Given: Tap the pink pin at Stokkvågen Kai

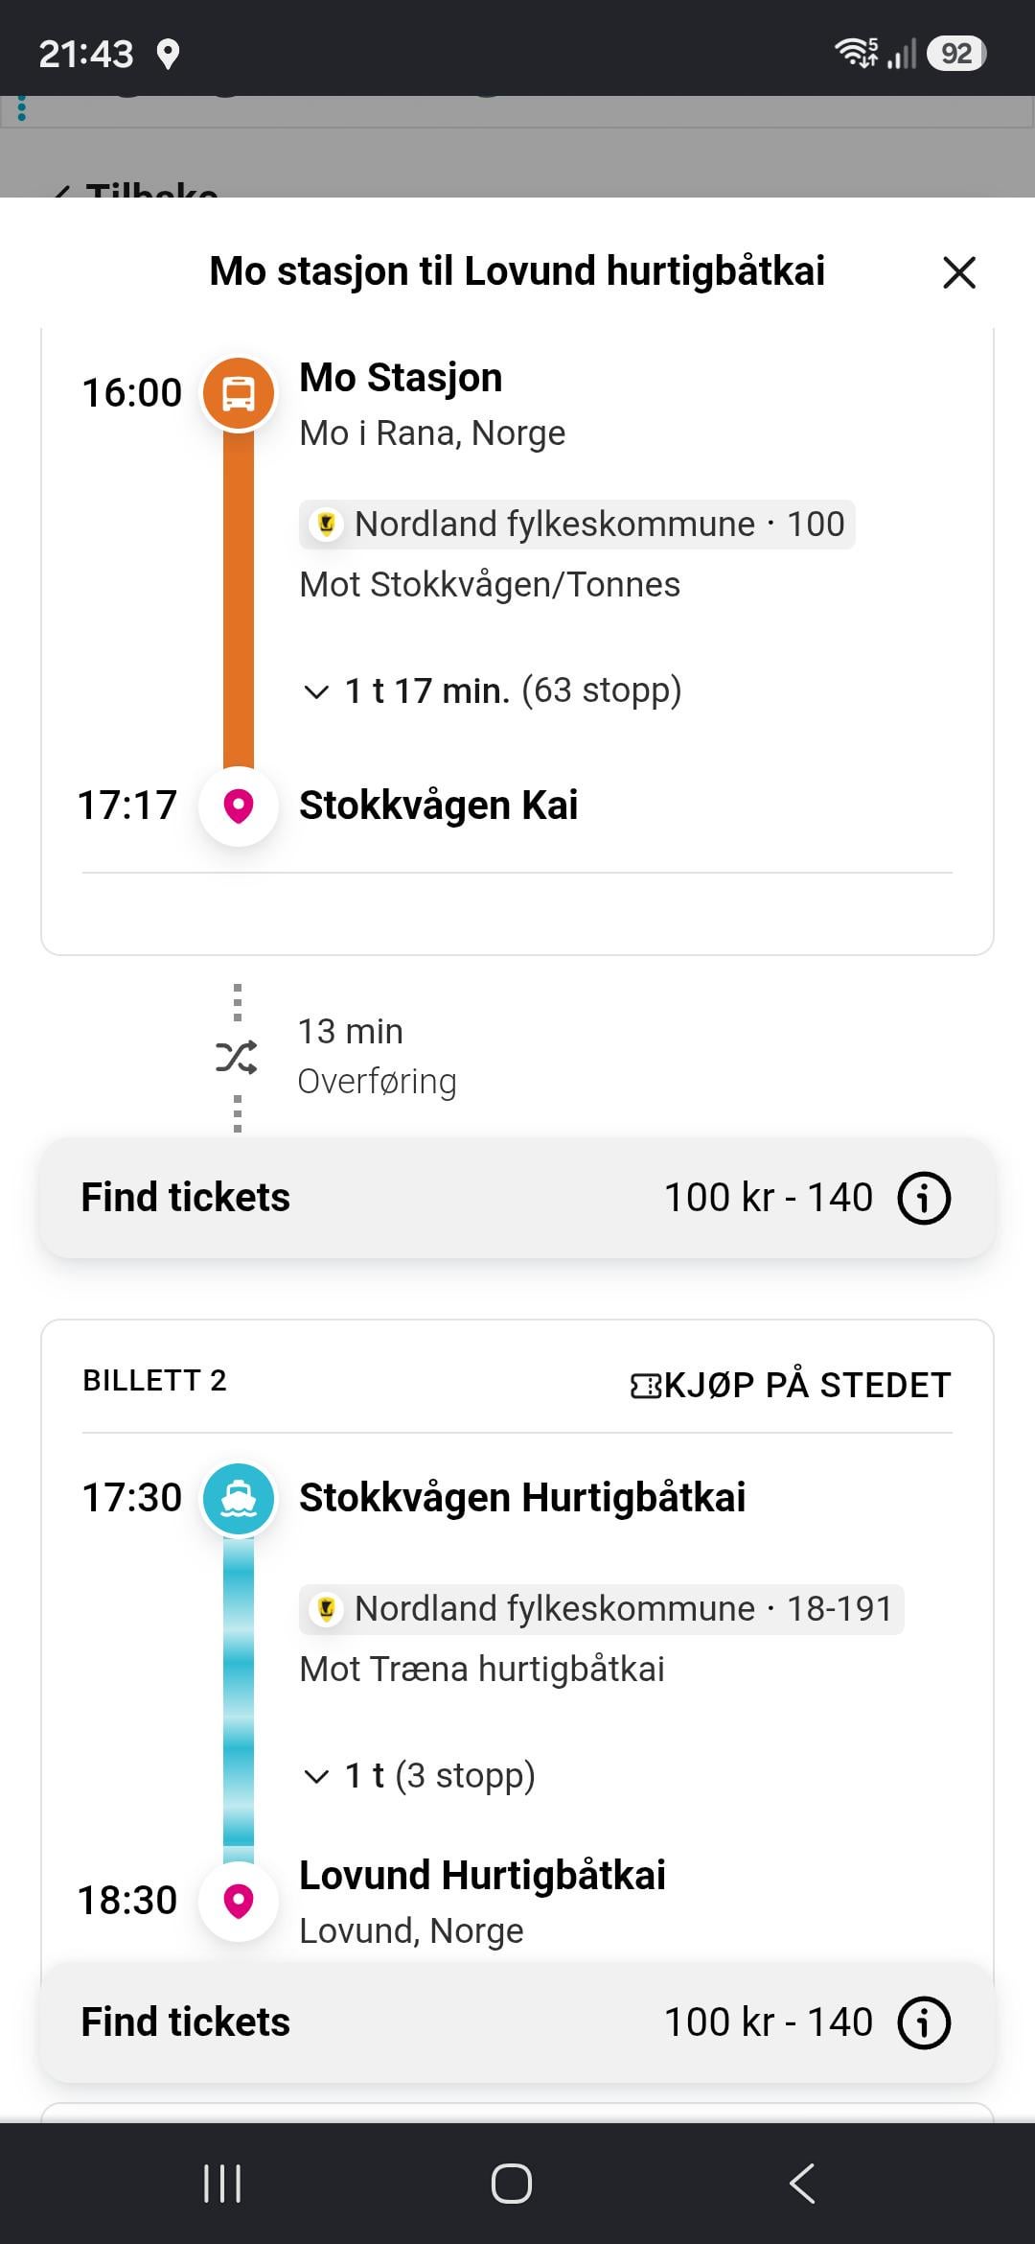Looking at the screenshot, I should [x=239, y=806].
